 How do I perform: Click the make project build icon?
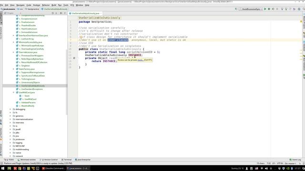(x=236, y=9)
